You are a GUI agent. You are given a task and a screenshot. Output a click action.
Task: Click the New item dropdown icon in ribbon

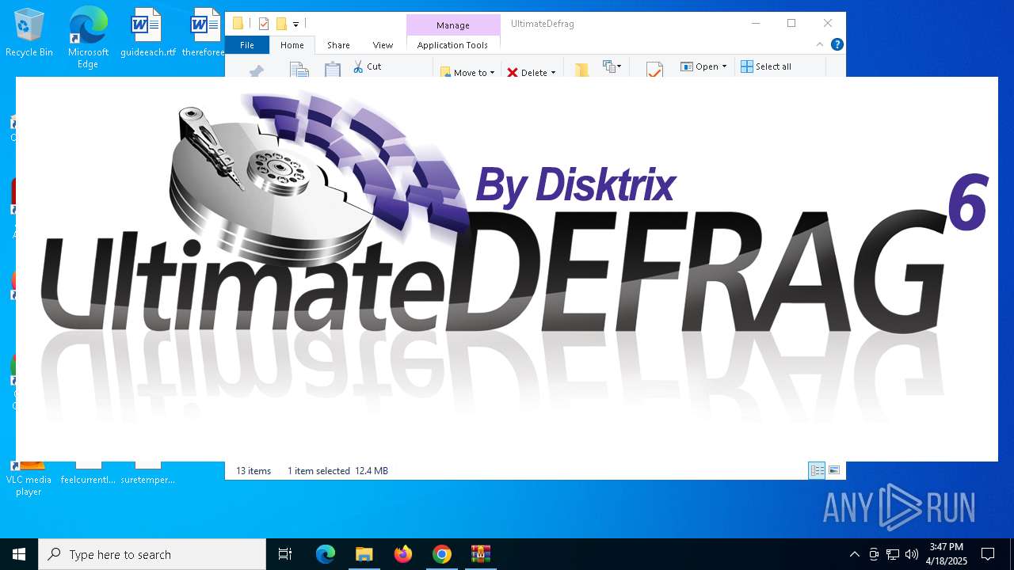612,66
